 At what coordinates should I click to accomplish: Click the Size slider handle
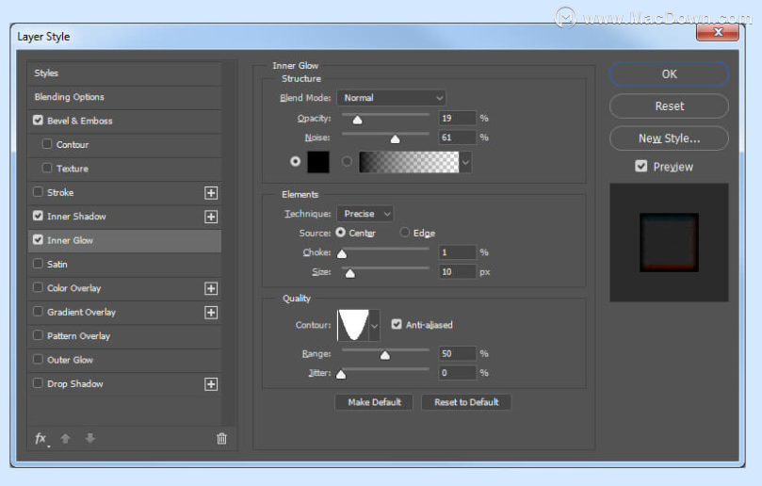coord(349,273)
